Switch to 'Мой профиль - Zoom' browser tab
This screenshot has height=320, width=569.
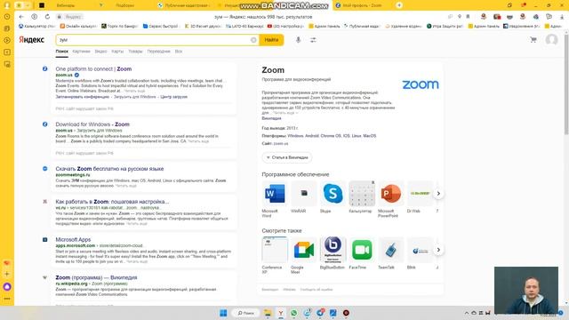[363, 5]
